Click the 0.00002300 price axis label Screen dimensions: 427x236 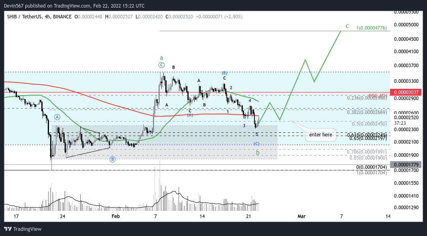[406, 130]
